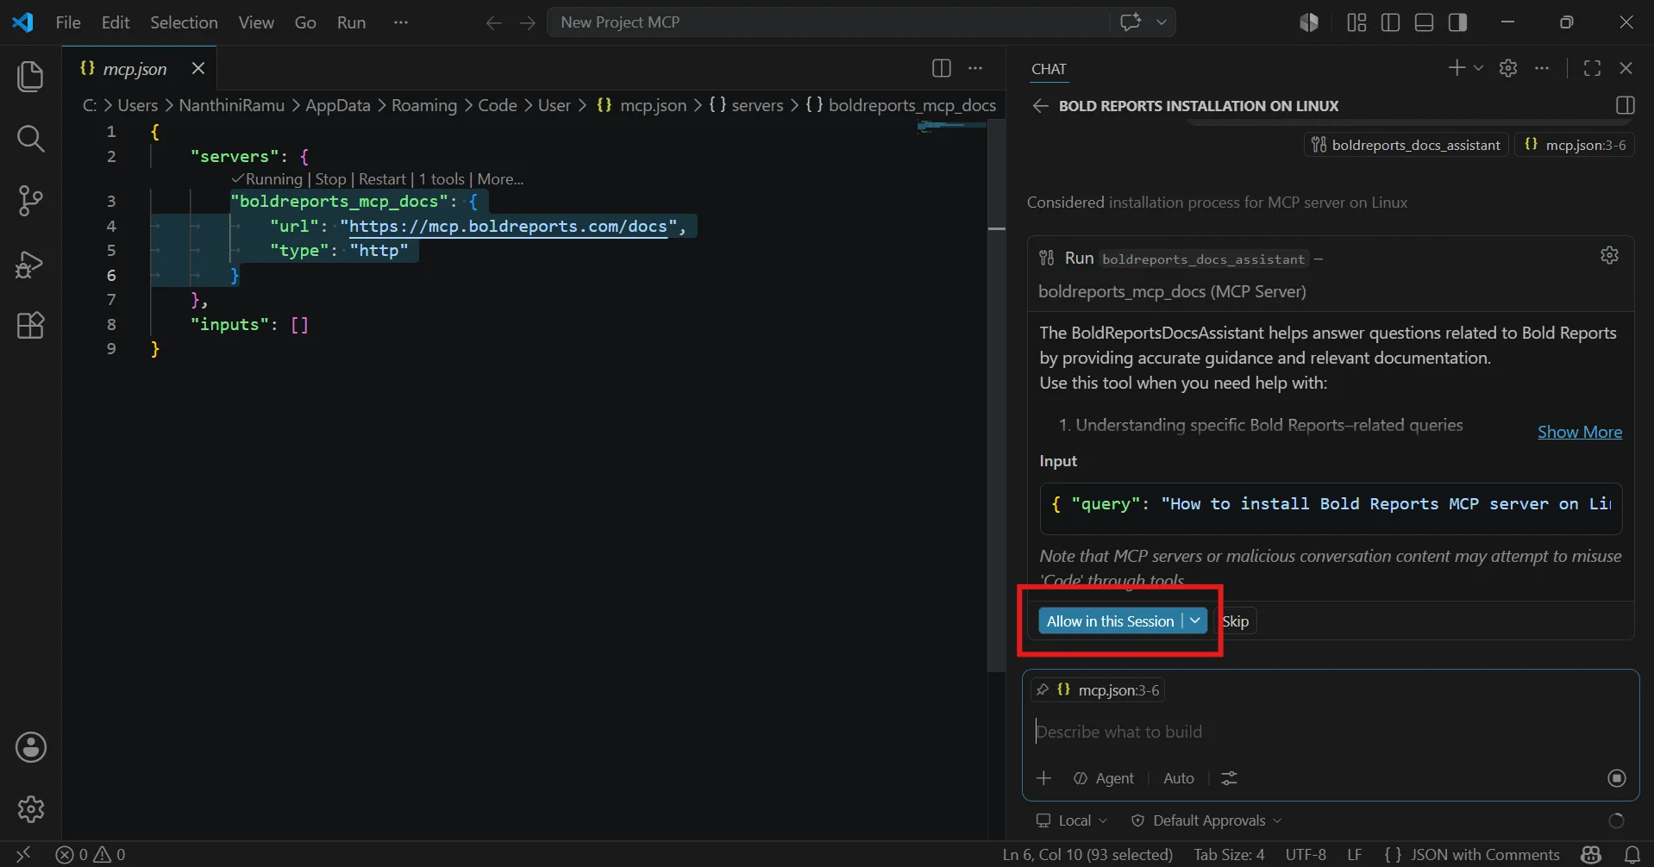The width and height of the screenshot is (1654, 867).
Task: Open the View menu
Action: click(256, 22)
